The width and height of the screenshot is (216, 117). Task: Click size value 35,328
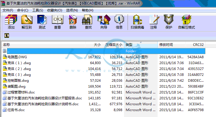(95, 110)
